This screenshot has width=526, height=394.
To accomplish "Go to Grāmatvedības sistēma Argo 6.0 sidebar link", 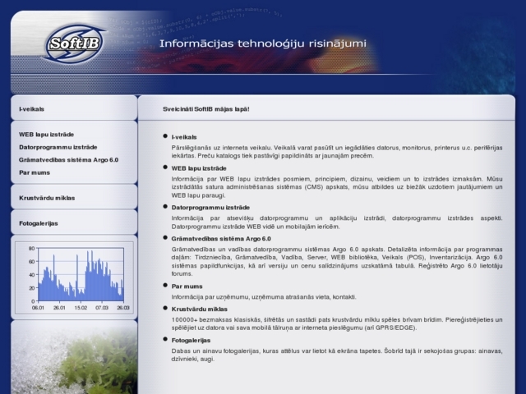I will click(x=68, y=159).
